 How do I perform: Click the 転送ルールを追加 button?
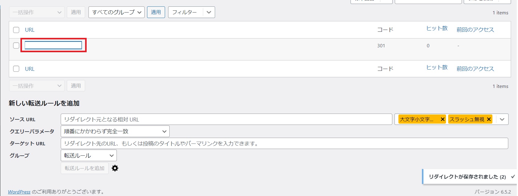coord(85,168)
